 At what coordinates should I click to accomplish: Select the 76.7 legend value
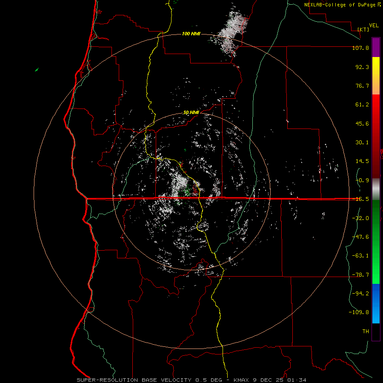point(362,86)
